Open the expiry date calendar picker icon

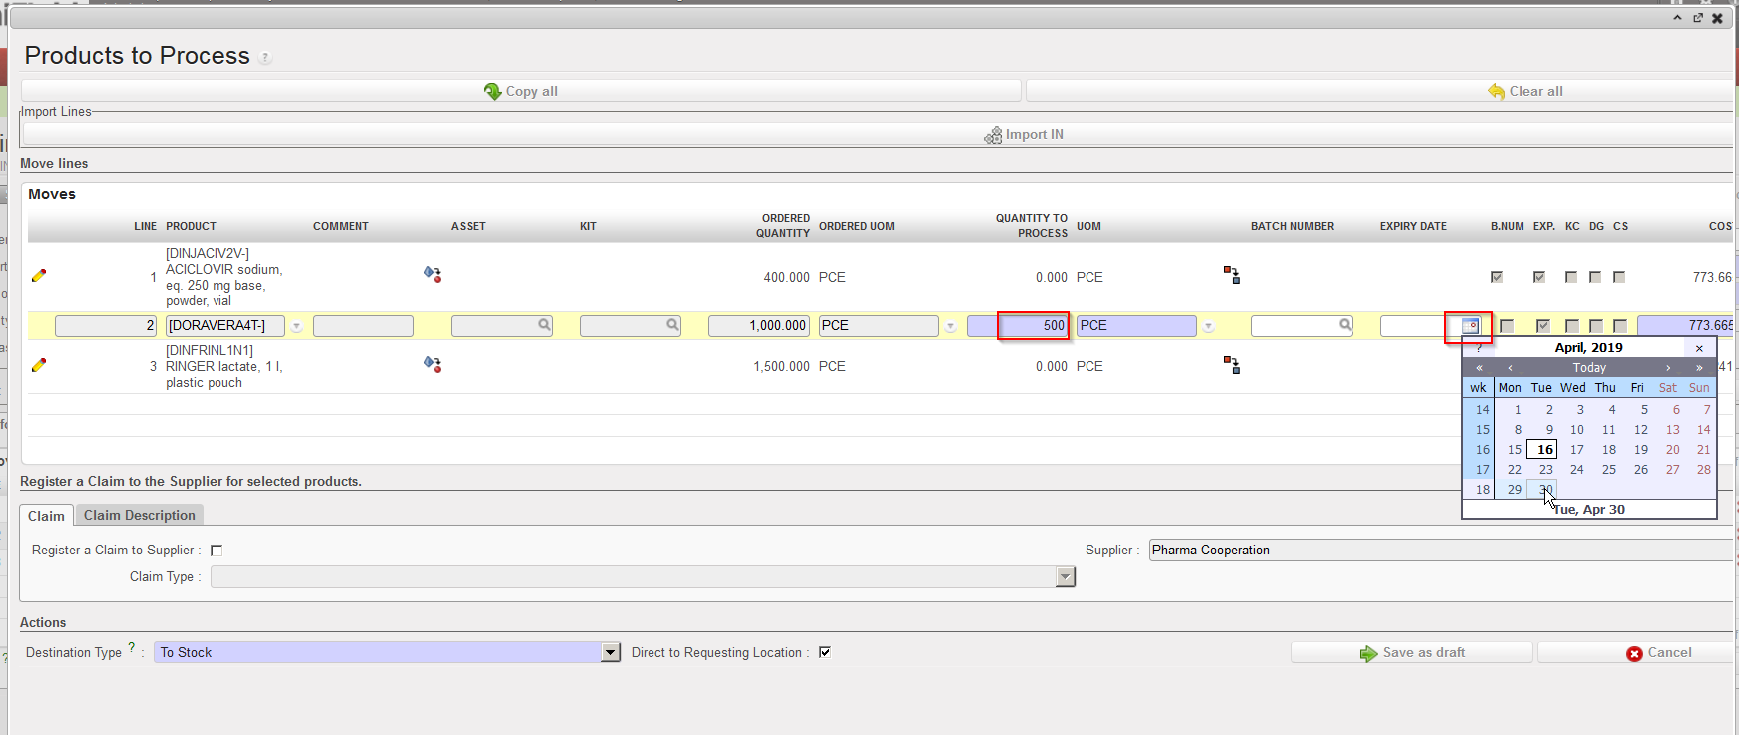1470,326
